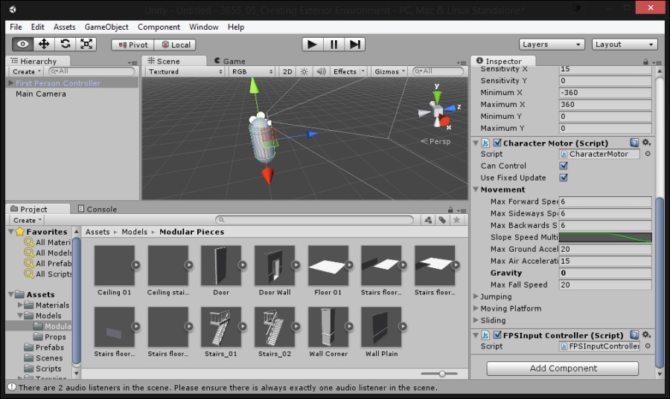Open Project Create menu
The image size is (670, 399).
pyautogui.click(x=28, y=220)
